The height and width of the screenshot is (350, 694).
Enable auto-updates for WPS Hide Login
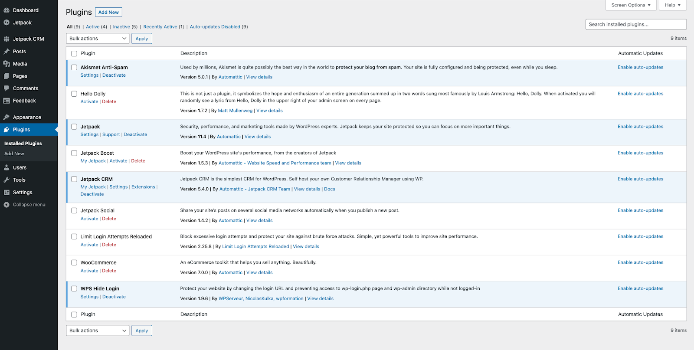641,288
